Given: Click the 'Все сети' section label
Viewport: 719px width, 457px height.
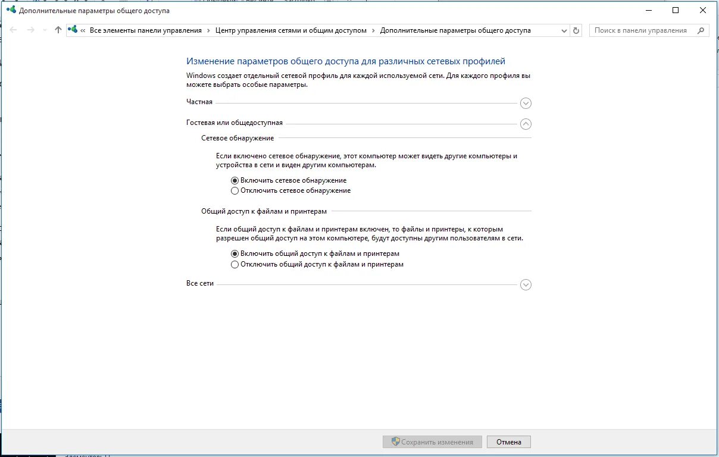Looking at the screenshot, I should pyautogui.click(x=200, y=284).
